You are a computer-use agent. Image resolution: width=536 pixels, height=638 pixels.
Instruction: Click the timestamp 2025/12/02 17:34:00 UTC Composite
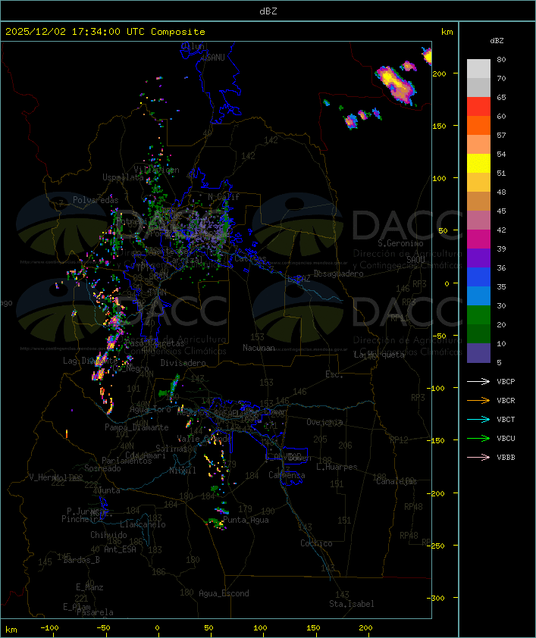point(105,32)
